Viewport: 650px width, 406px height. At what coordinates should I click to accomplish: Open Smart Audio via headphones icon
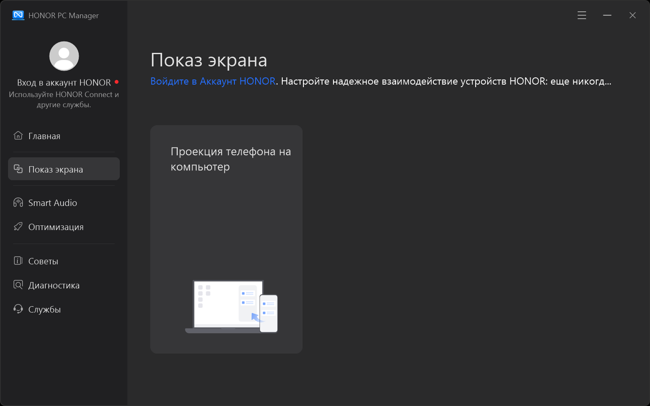[18, 203]
